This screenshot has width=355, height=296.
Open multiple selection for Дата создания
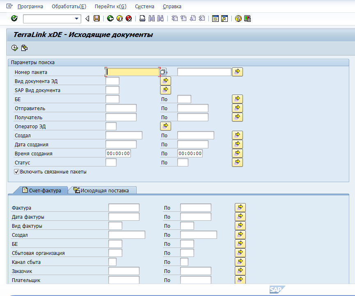tap(237, 144)
